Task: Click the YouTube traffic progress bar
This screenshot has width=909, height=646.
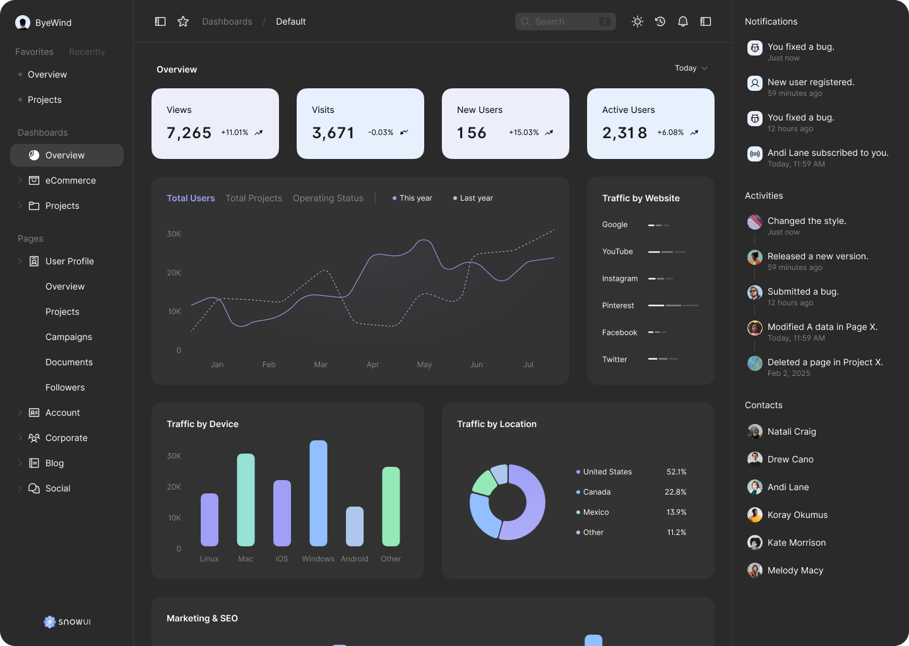Action: [x=666, y=251]
